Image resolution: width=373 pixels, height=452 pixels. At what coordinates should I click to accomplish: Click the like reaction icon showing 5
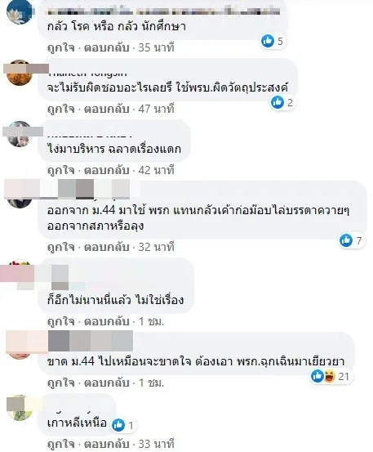click(268, 41)
